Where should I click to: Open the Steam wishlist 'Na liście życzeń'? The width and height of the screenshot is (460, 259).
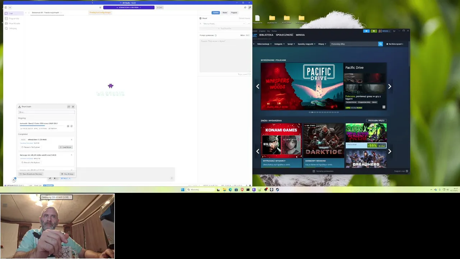(395, 44)
